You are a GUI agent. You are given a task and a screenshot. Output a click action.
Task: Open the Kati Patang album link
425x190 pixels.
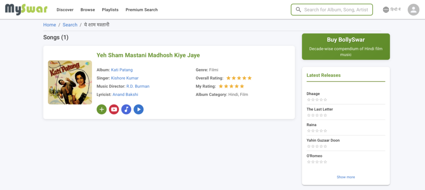tap(122, 70)
